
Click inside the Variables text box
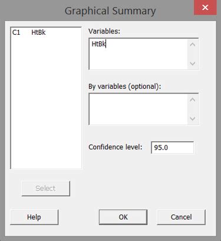click(x=138, y=54)
